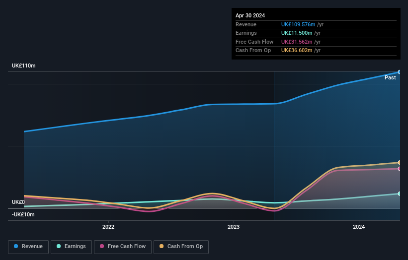Click the Revenue row label in tooltip
408x260 pixels.
(246, 24)
